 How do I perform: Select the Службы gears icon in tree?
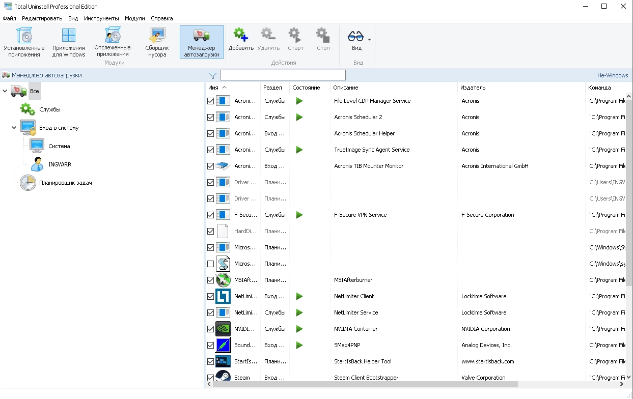click(x=27, y=109)
